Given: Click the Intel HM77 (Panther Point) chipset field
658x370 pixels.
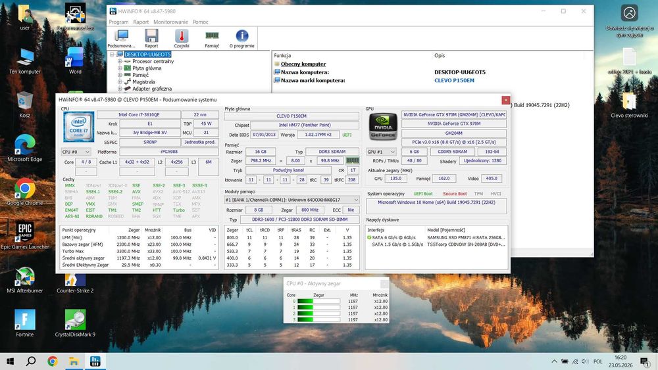Looking at the screenshot, I should (x=305, y=125).
